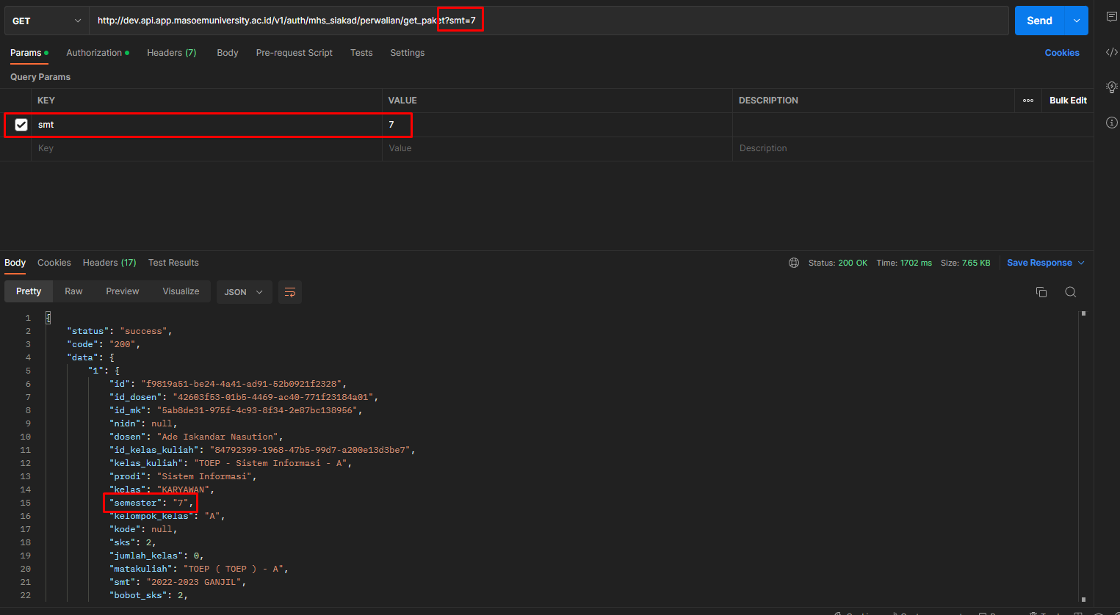Select the Params tab

click(x=29, y=53)
